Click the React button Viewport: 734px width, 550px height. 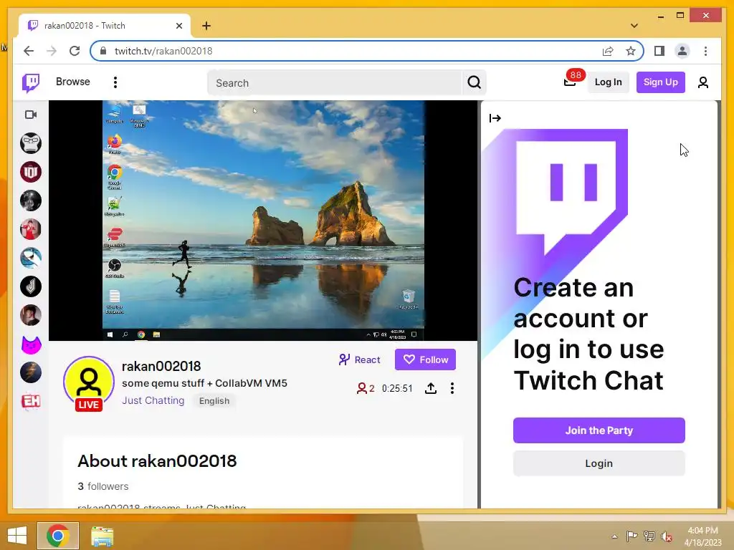point(360,360)
